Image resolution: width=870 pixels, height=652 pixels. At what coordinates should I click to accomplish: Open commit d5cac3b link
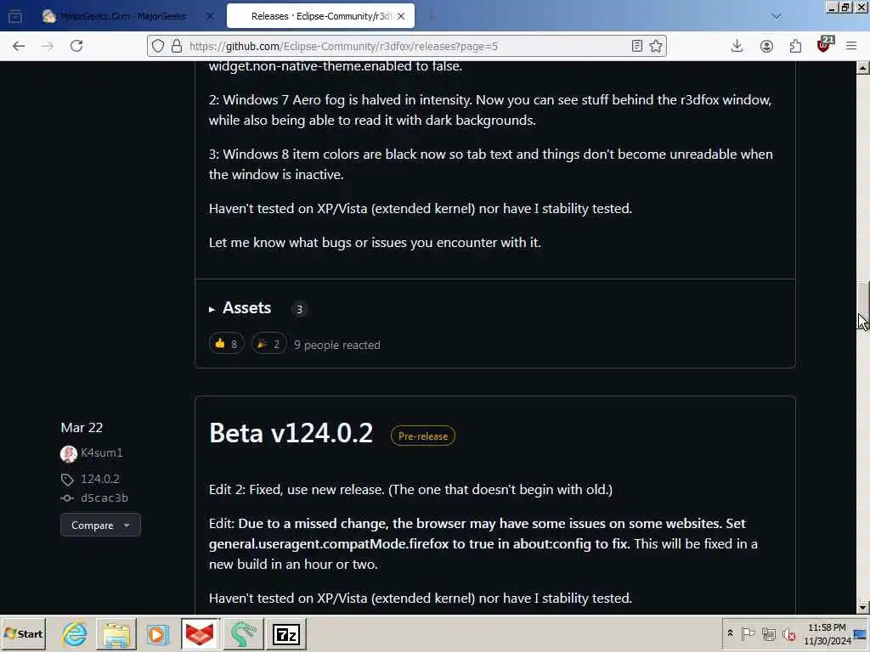click(x=105, y=497)
